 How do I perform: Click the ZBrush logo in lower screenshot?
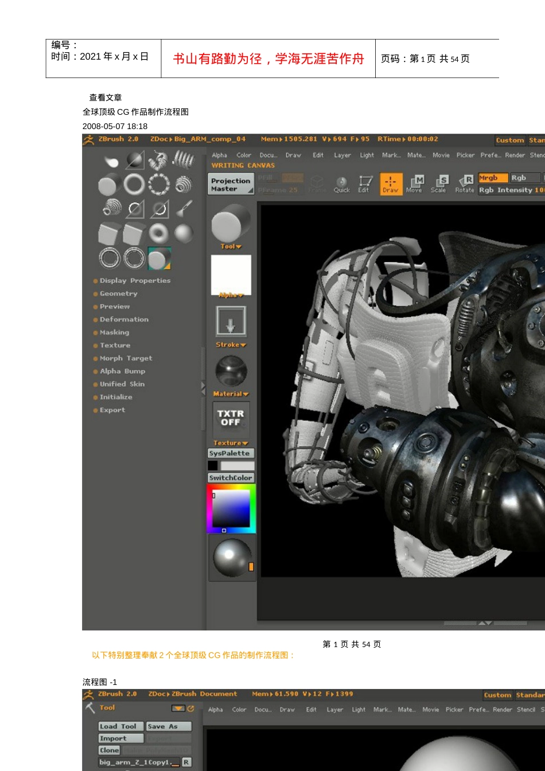click(88, 694)
